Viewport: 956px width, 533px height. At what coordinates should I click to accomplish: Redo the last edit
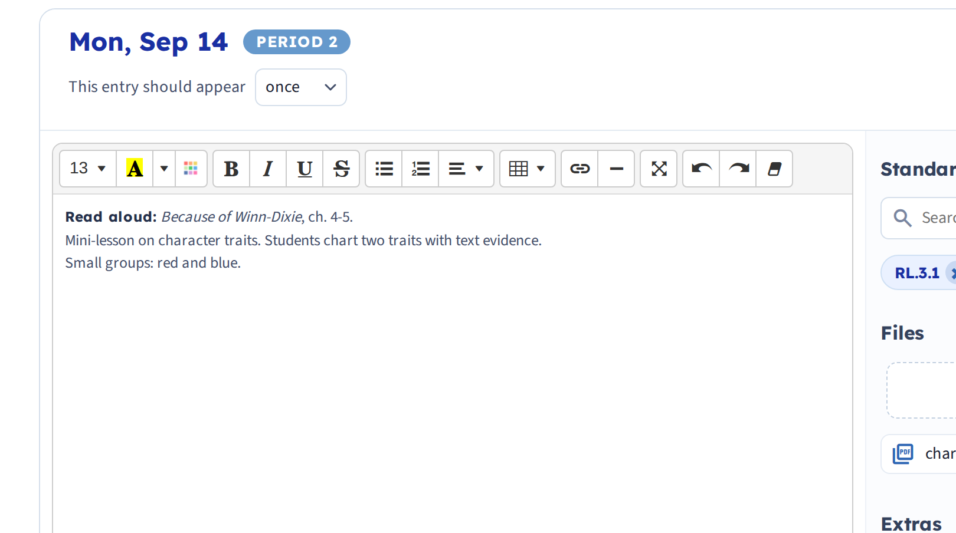(738, 169)
